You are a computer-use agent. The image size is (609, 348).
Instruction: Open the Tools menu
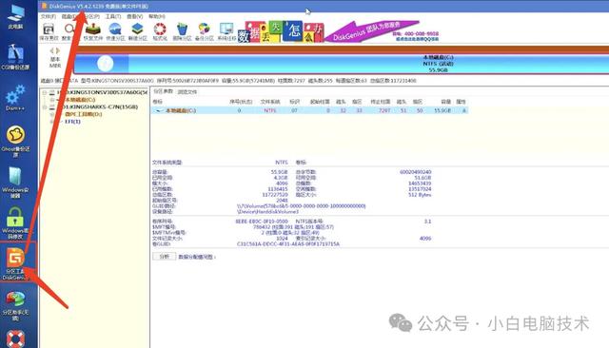pos(113,17)
